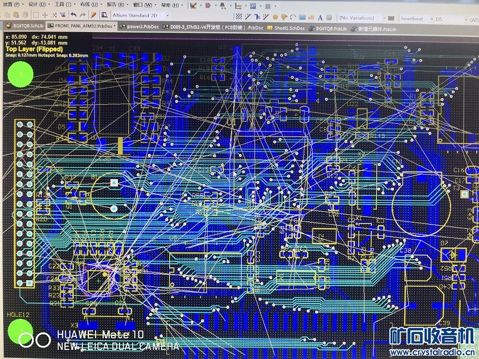
Task: Select the green mounting hole at top-left
Action: (x=20, y=74)
